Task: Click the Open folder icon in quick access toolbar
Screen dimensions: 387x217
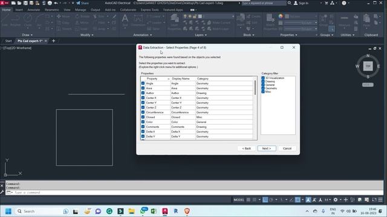Action: 19,3
